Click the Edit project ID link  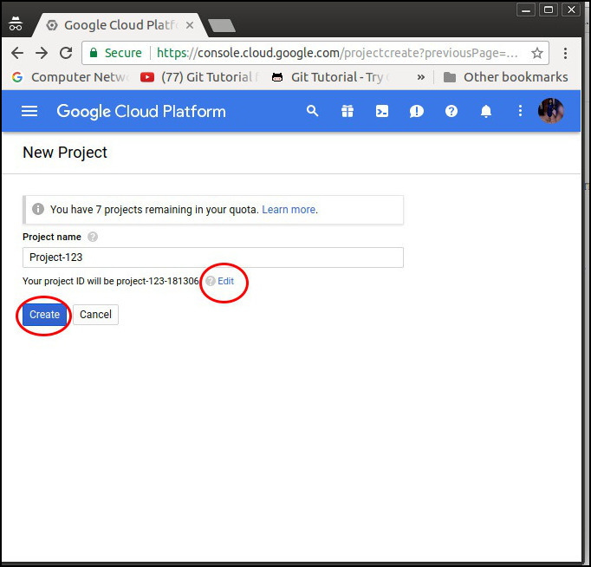[226, 281]
